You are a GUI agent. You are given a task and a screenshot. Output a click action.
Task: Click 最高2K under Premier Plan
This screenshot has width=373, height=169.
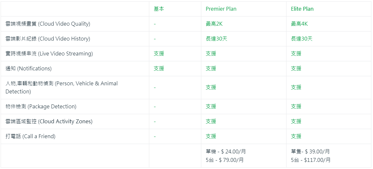[x=214, y=24]
